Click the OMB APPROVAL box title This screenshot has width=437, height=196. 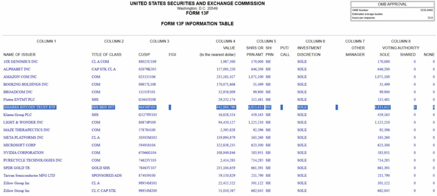point(392,4)
